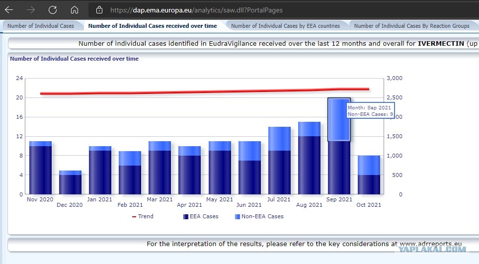Click the browser forward arrow
The image size is (479, 264).
(30, 10)
